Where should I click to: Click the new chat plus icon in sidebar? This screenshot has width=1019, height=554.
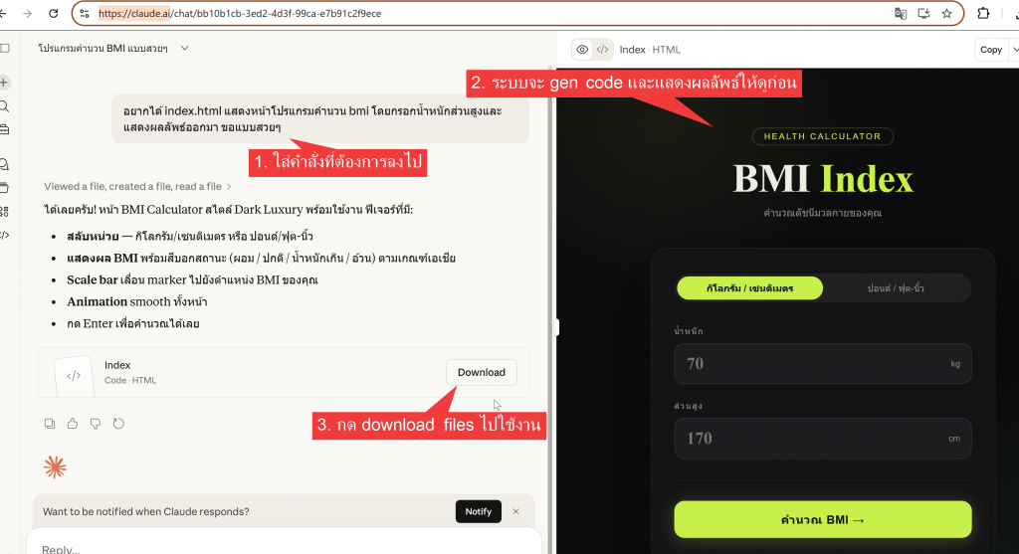pos(5,82)
